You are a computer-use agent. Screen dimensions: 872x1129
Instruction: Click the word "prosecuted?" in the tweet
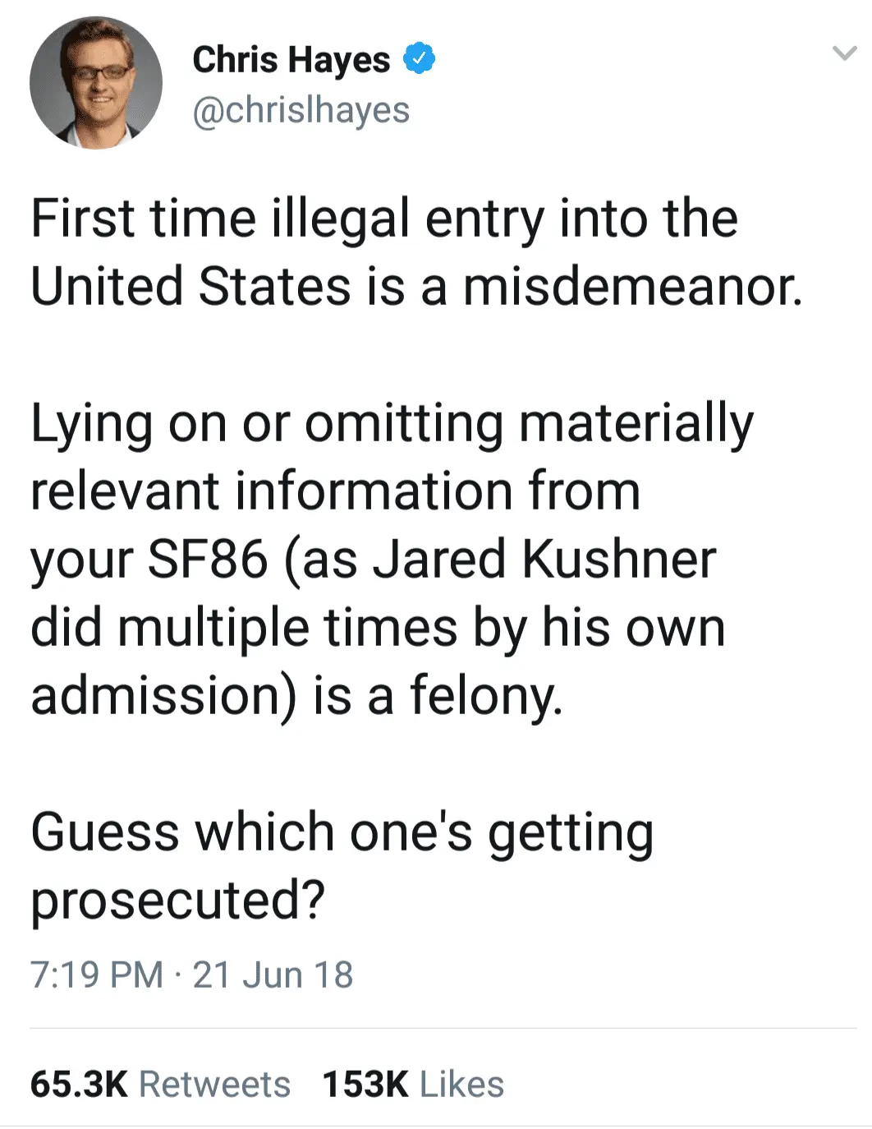[x=177, y=900]
